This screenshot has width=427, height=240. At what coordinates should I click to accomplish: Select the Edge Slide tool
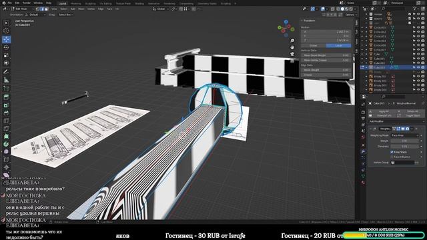click(x=6, y=159)
